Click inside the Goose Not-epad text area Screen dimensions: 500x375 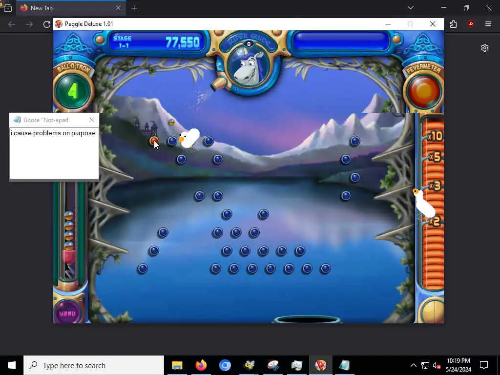(x=54, y=153)
